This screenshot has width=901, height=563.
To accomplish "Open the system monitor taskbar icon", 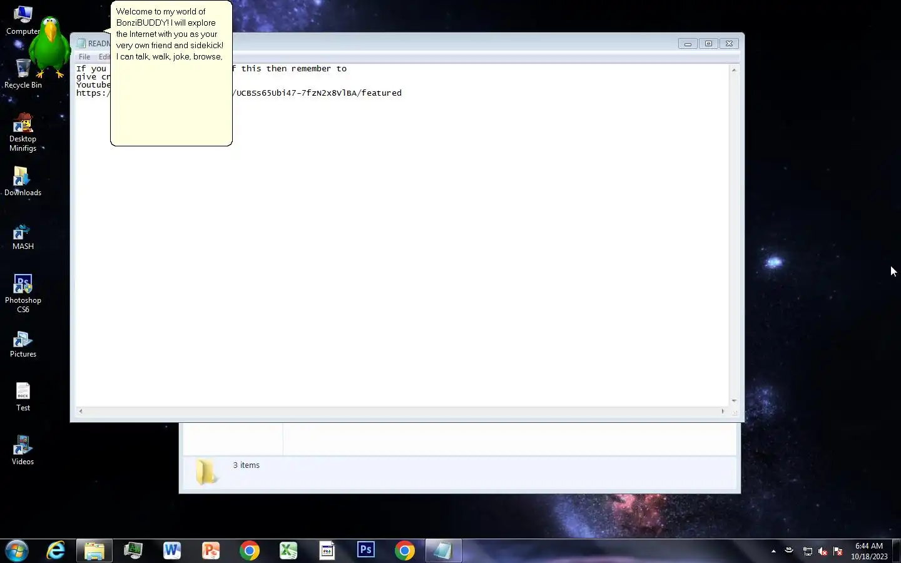I will click(133, 551).
